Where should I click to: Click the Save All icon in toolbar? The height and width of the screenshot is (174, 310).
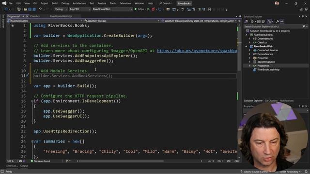pyautogui.click(x=34, y=9)
